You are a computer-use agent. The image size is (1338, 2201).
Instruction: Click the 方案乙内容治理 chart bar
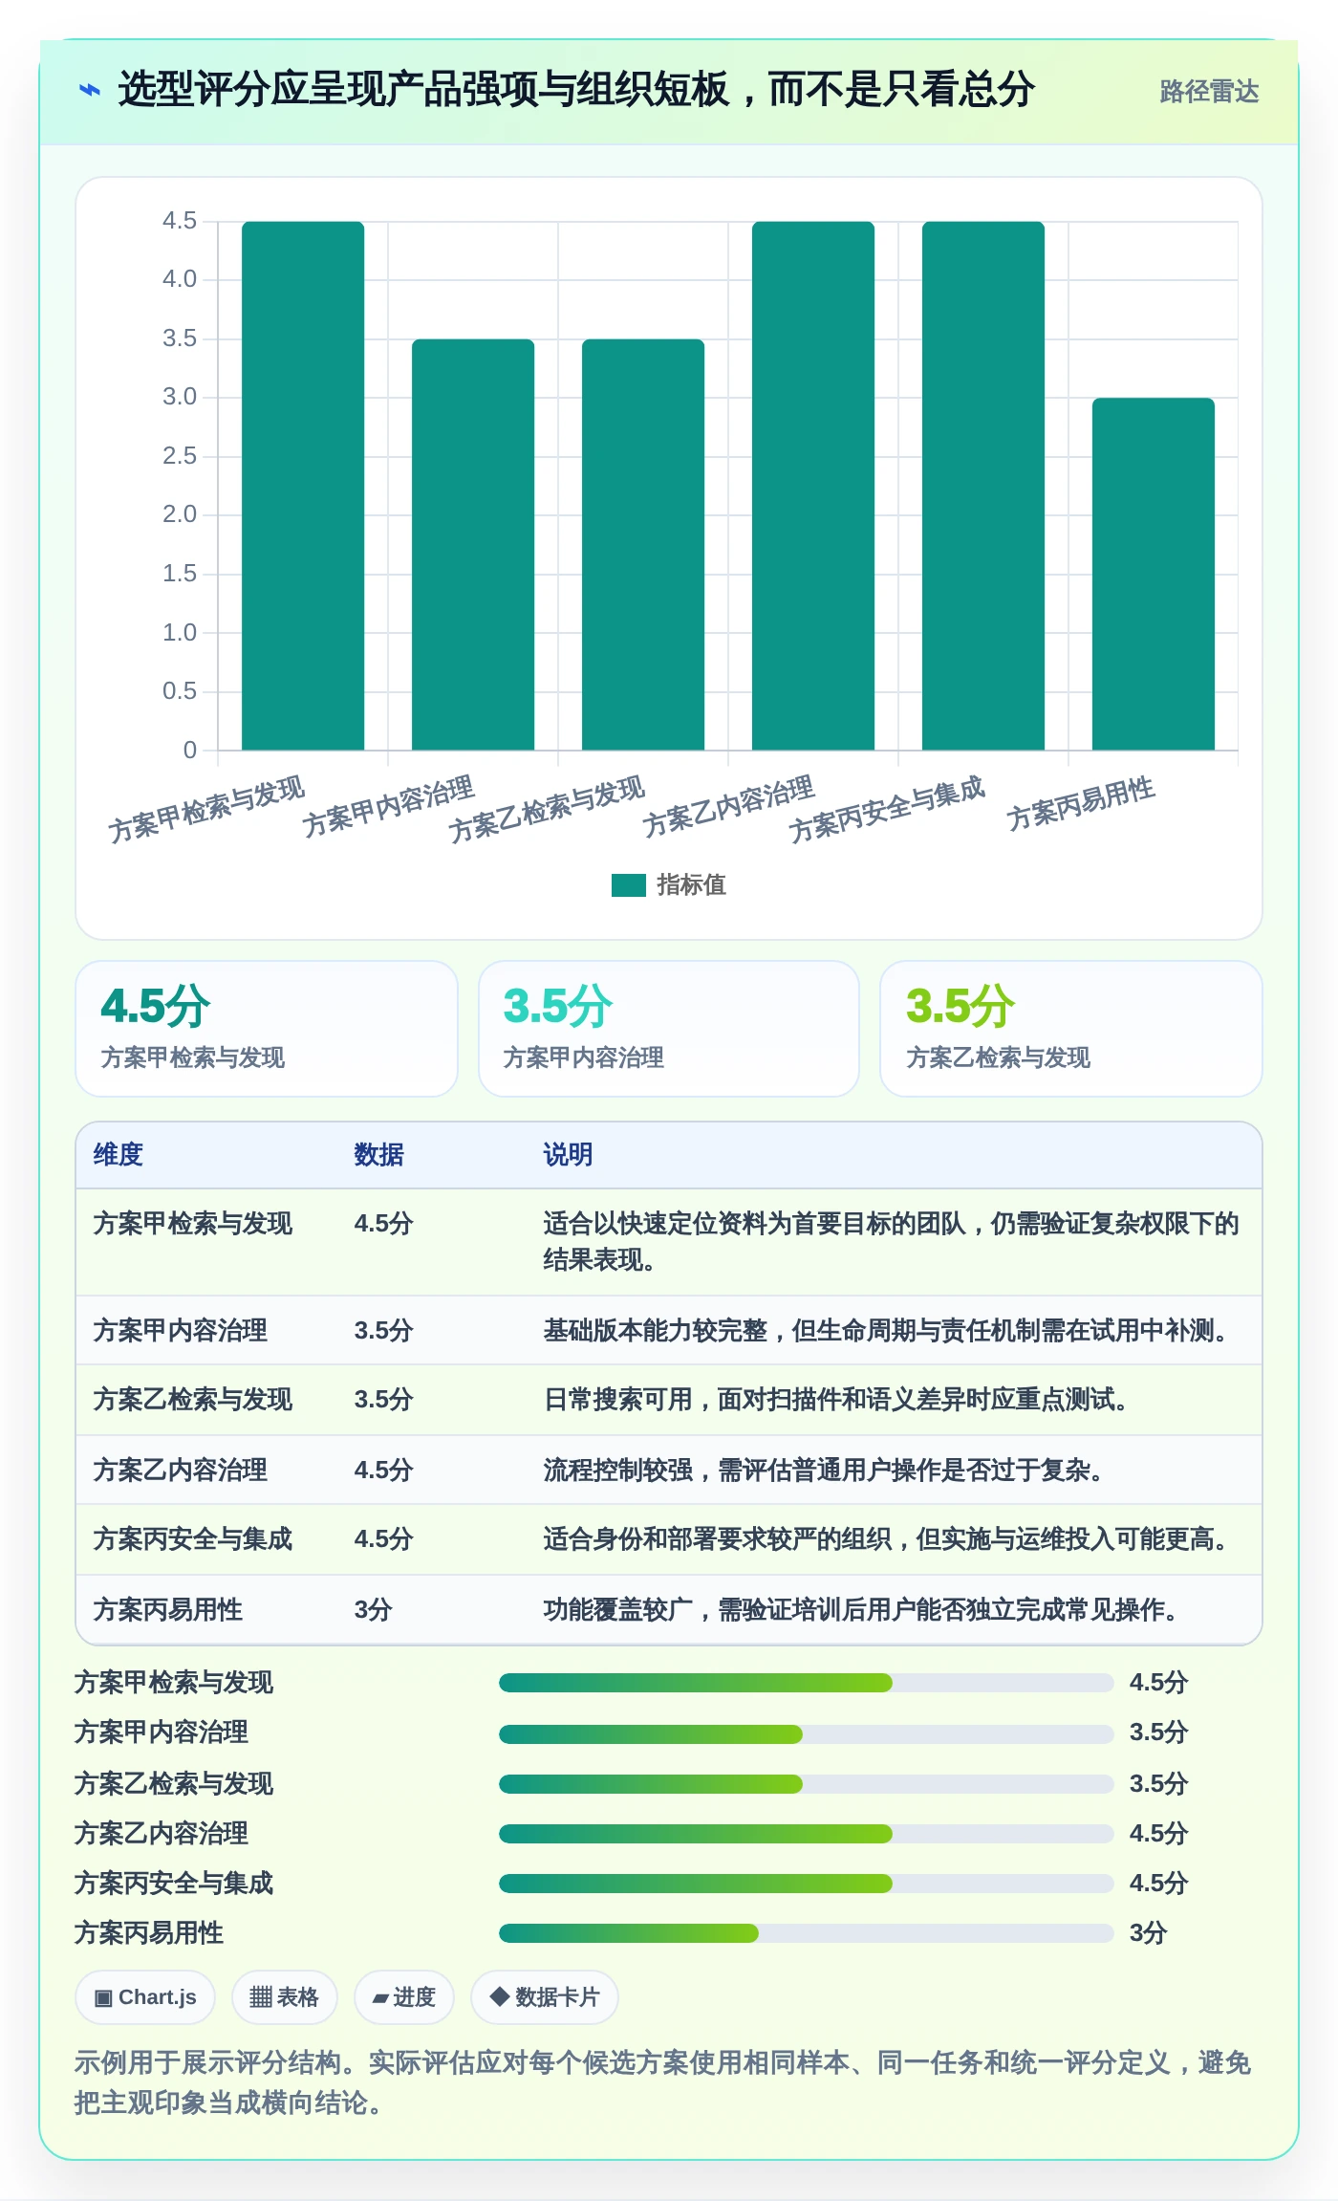coord(813,486)
